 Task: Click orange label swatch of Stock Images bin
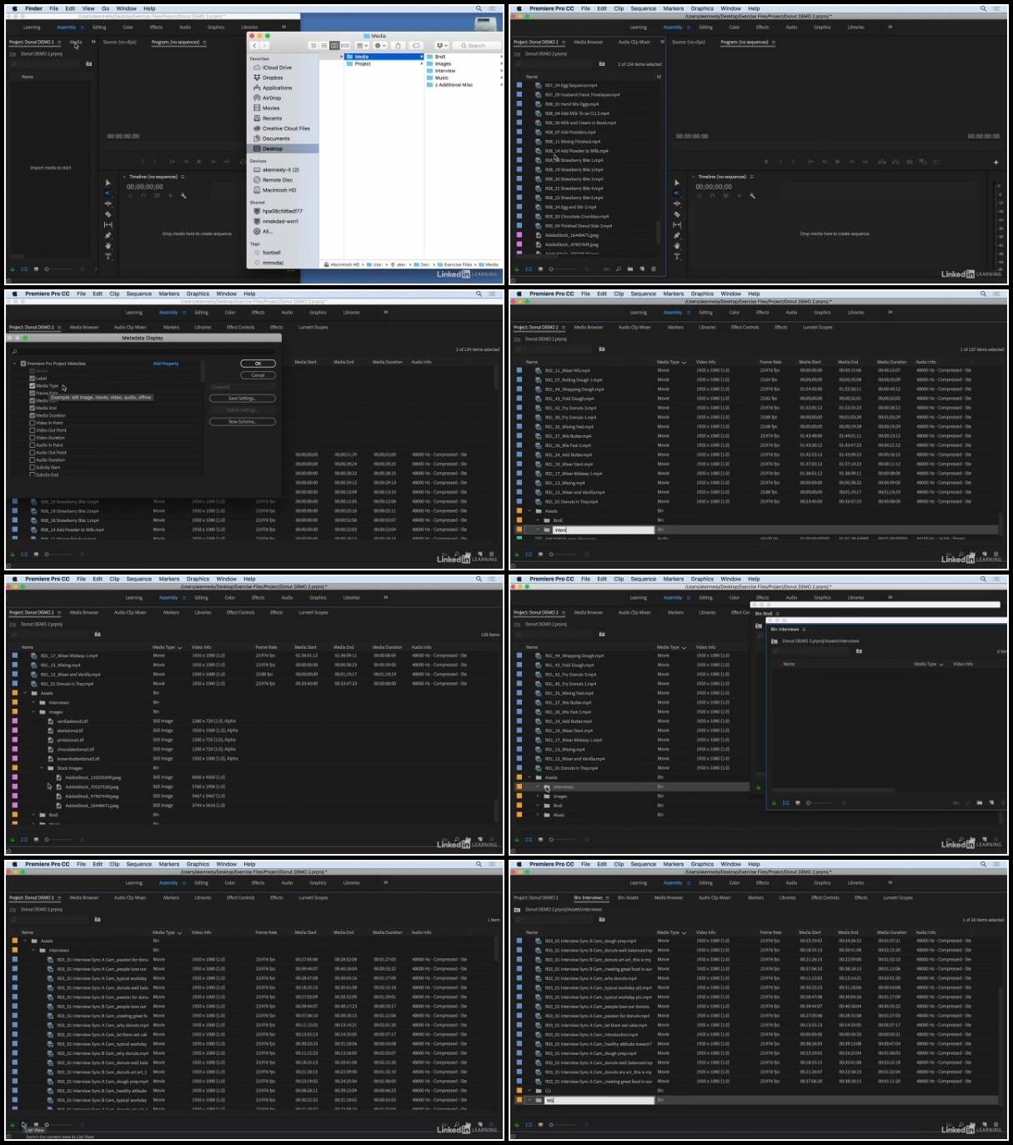pyautogui.click(x=14, y=768)
